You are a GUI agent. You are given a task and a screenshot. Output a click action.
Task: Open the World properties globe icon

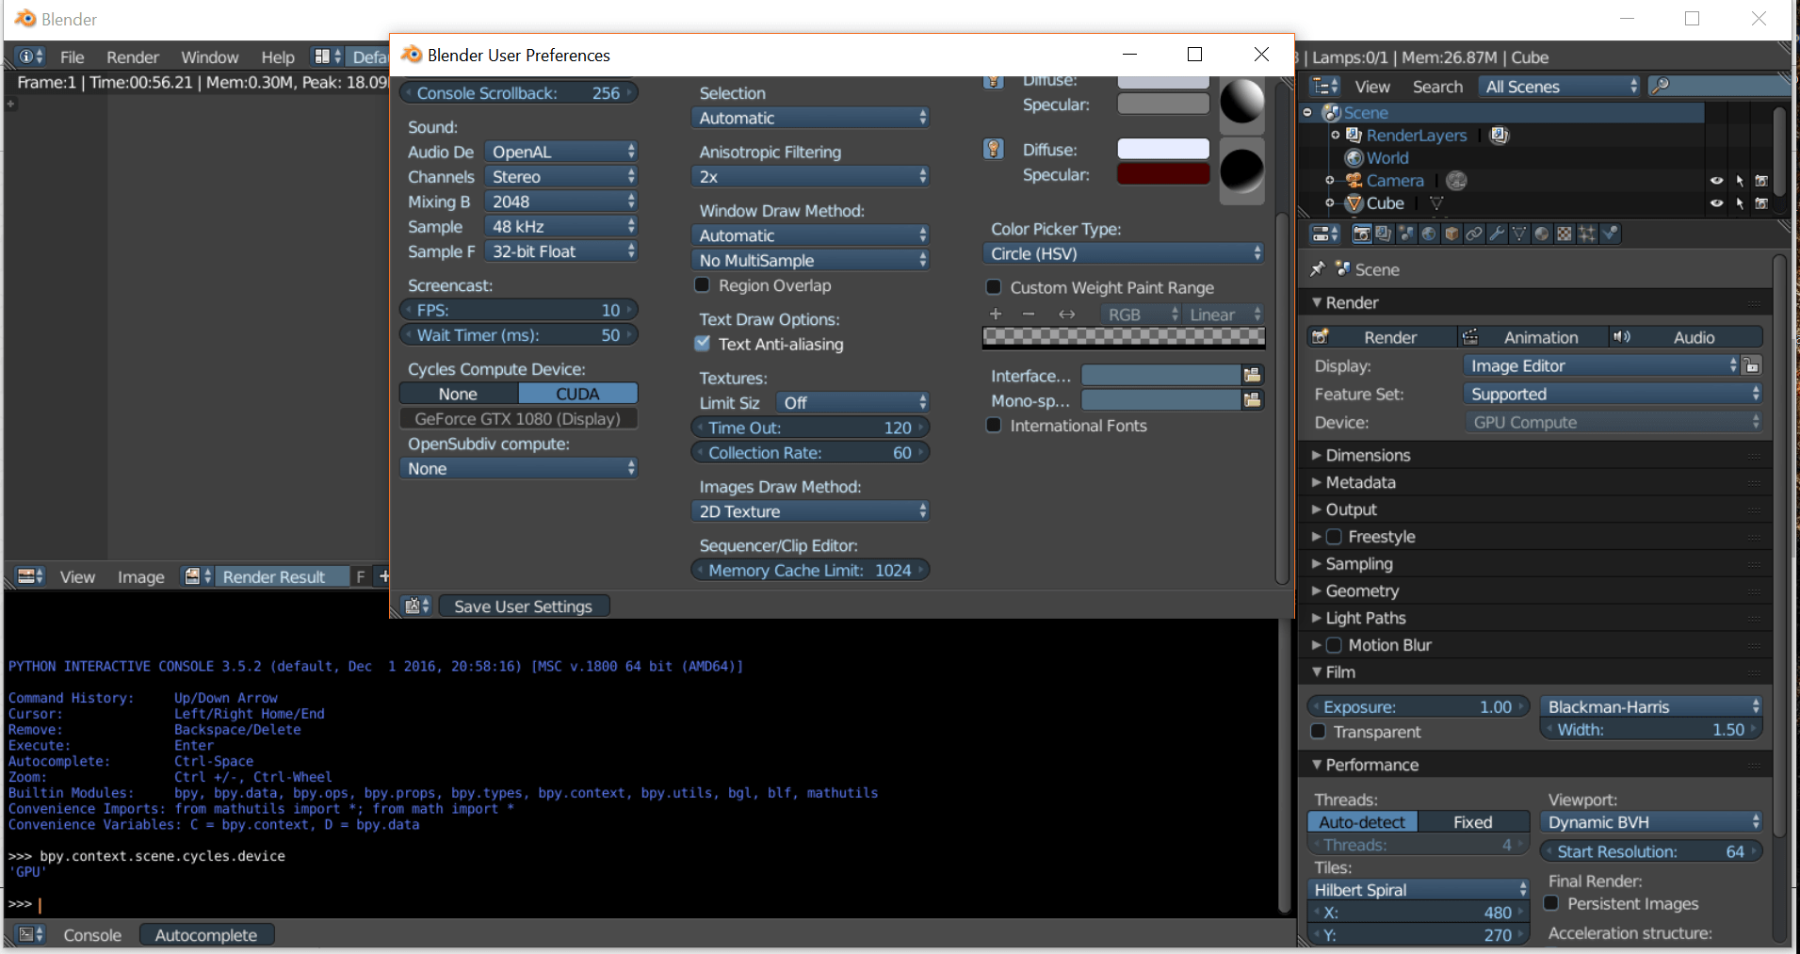[x=1429, y=234]
